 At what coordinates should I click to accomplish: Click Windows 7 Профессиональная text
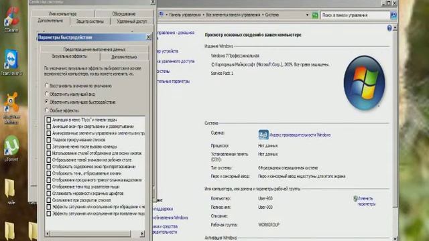click(x=235, y=56)
